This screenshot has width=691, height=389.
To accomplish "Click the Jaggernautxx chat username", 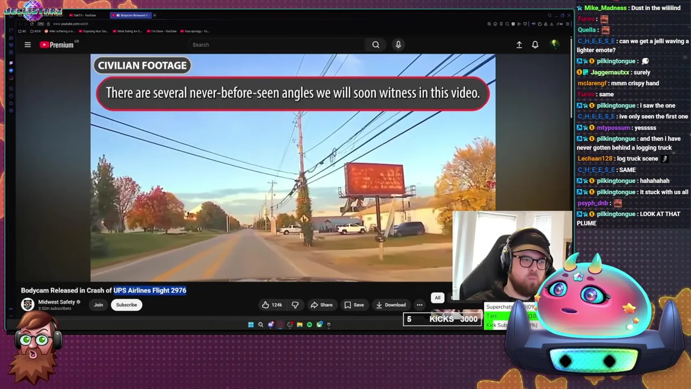I will 609,72.
